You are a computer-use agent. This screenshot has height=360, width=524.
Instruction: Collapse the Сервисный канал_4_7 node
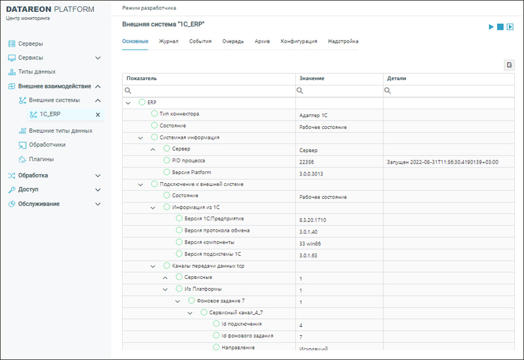pyautogui.click(x=190, y=314)
